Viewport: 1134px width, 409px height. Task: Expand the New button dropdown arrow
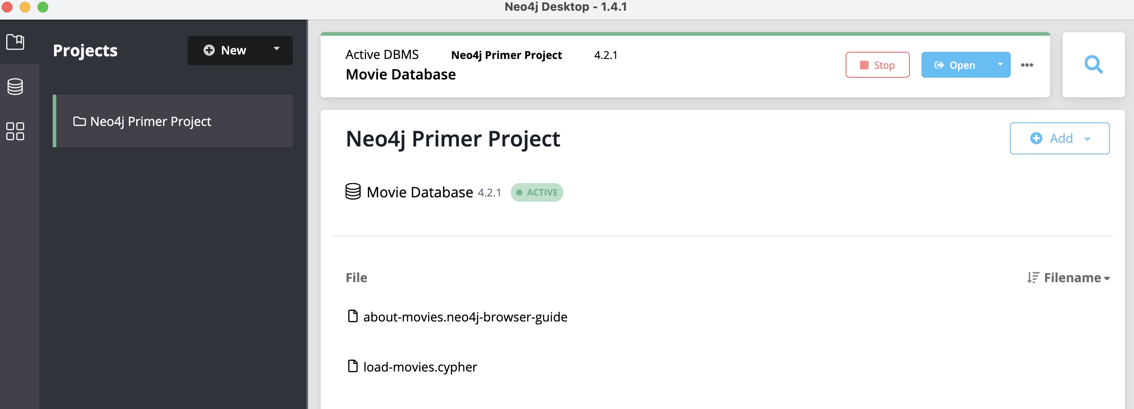[277, 49]
